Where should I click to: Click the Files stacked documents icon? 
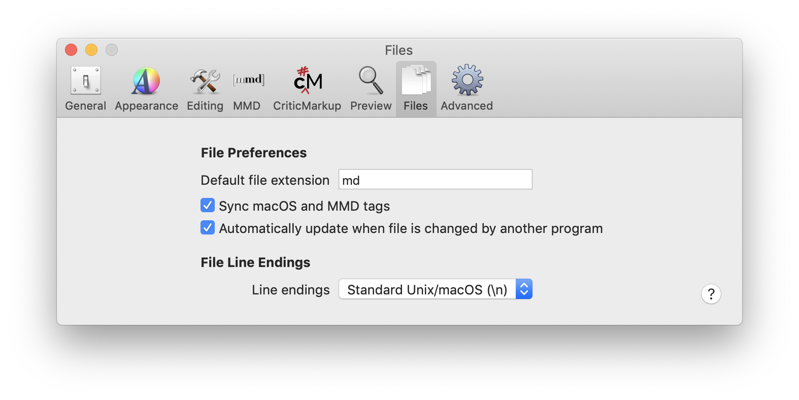click(x=416, y=81)
